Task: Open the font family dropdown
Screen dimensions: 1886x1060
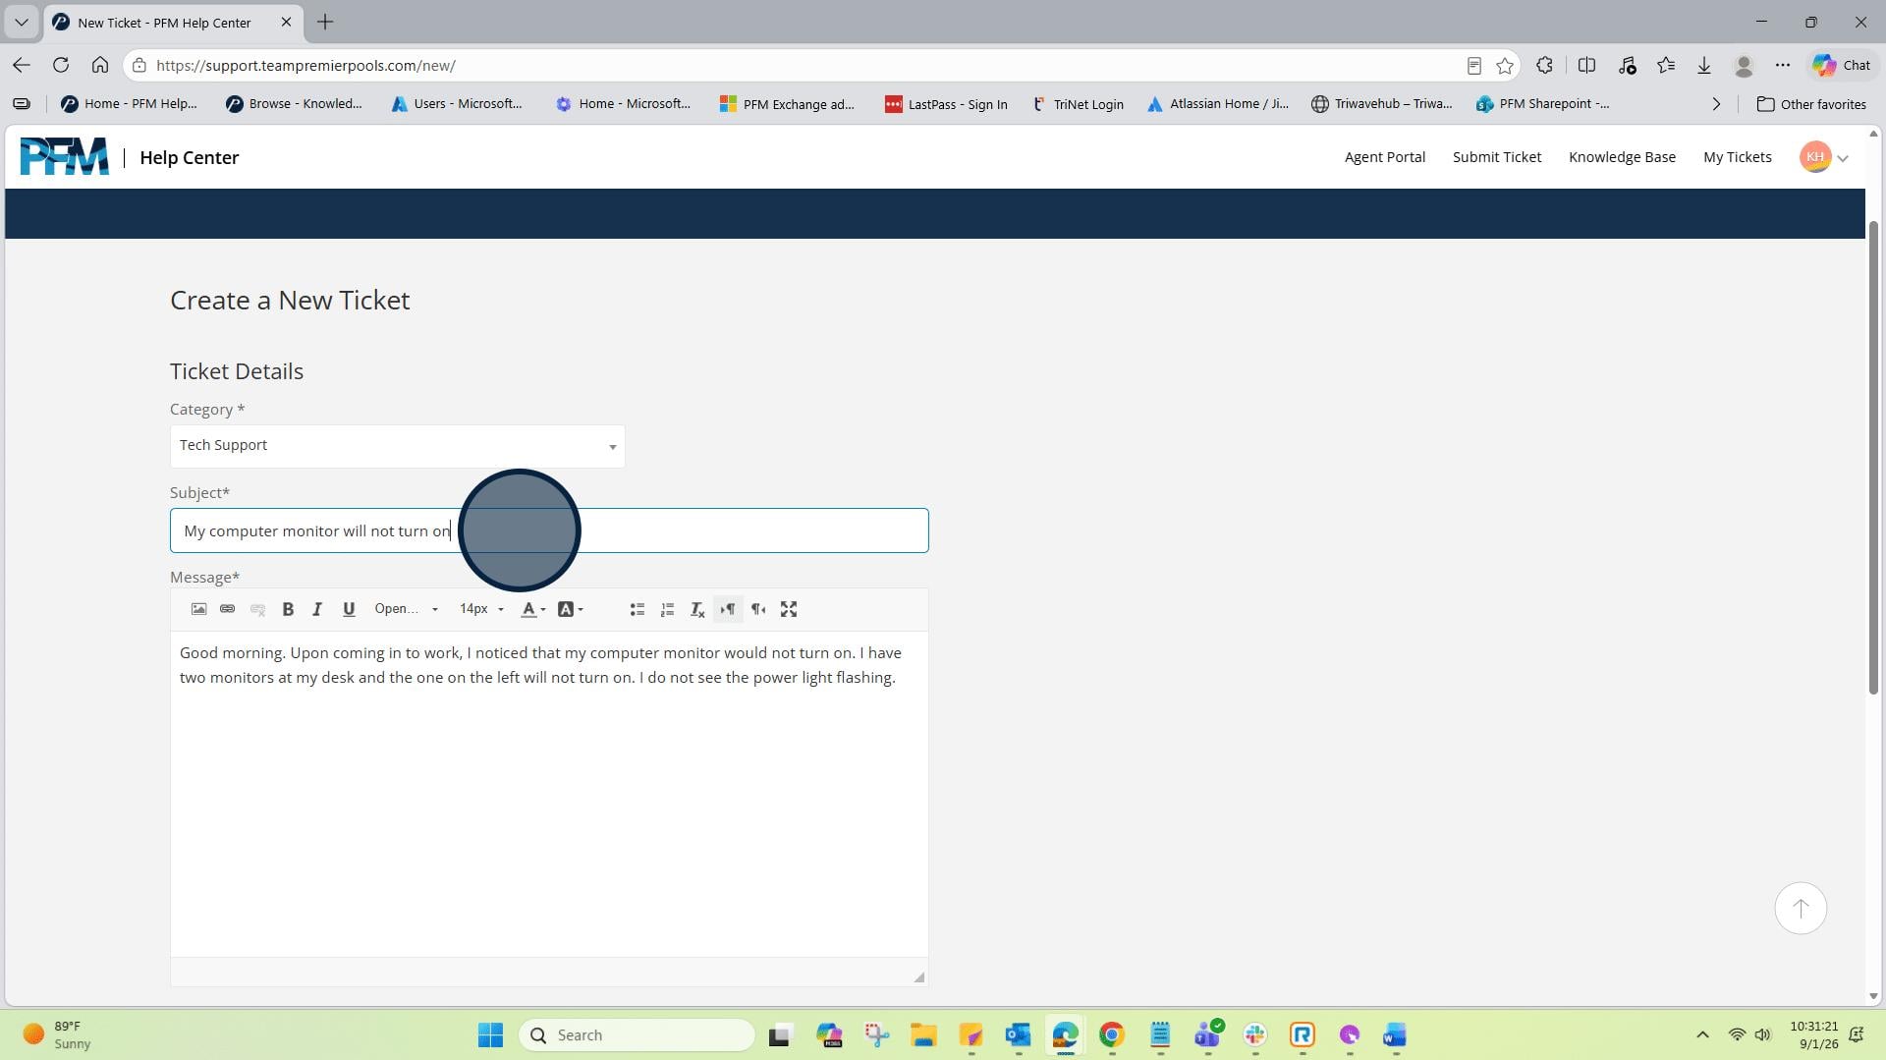Action: click(406, 609)
